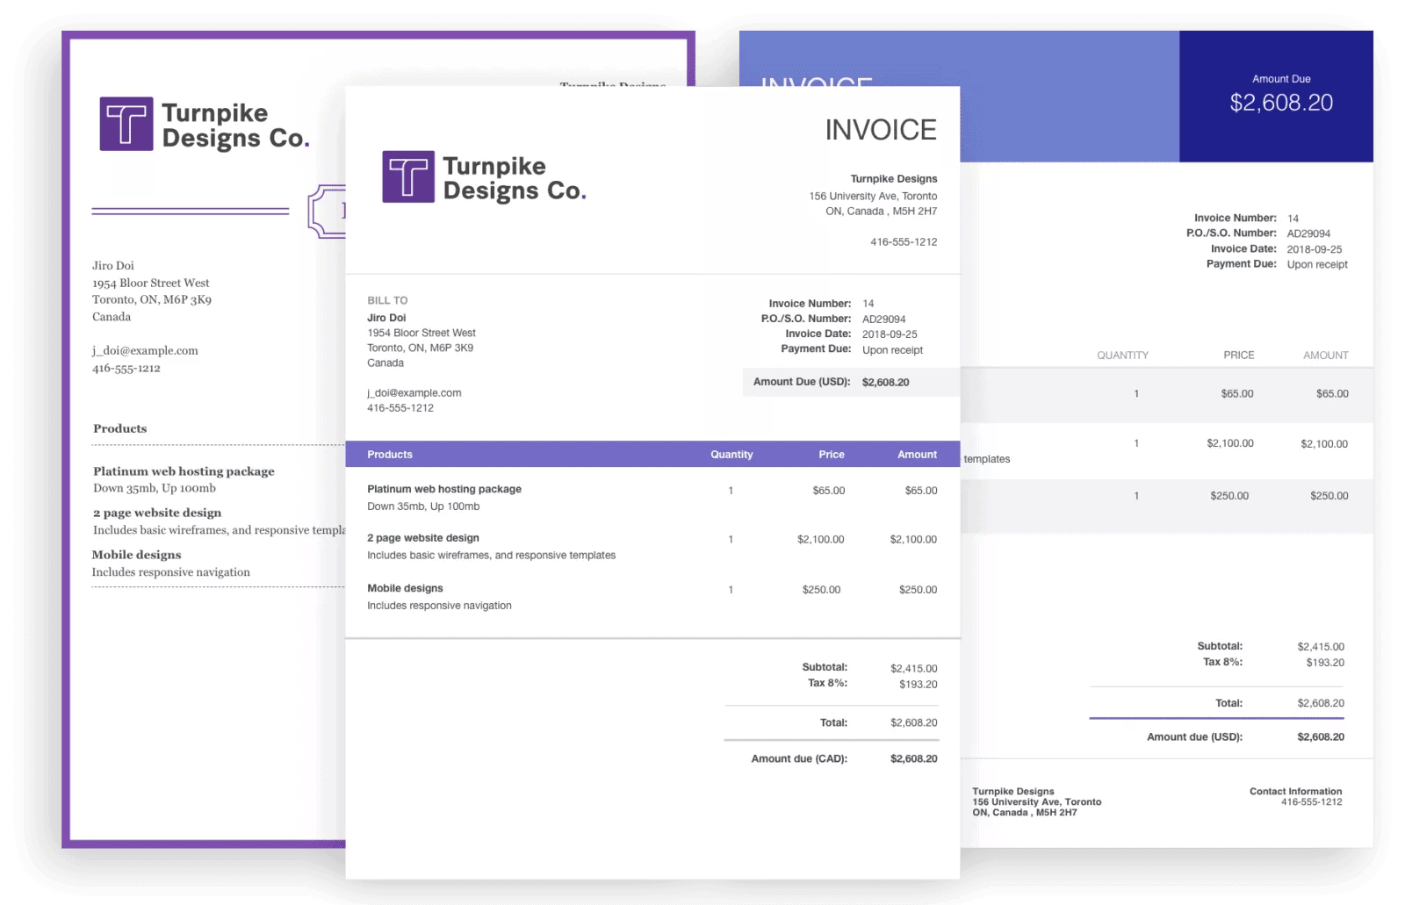The height and width of the screenshot is (905, 1405).
Task: Click the purple T logo on the left invoice
Action: click(126, 124)
